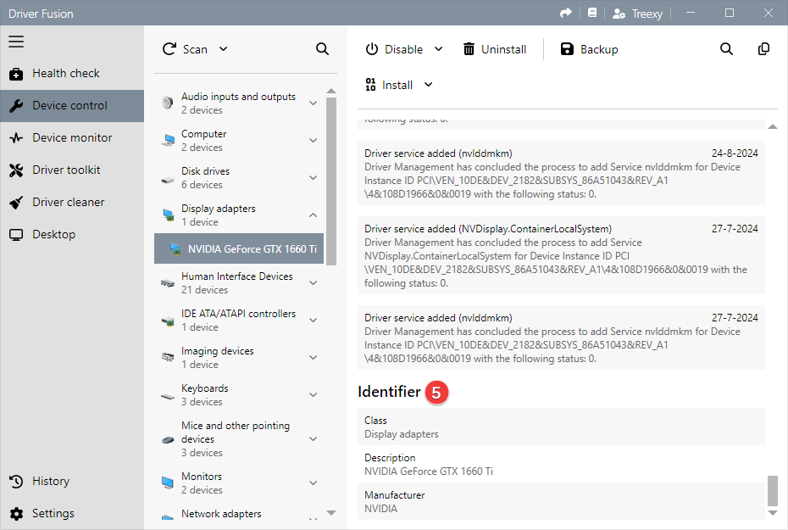This screenshot has width=788, height=530.
Task: Click the Driver toolkit tools icon
Action: [16, 170]
